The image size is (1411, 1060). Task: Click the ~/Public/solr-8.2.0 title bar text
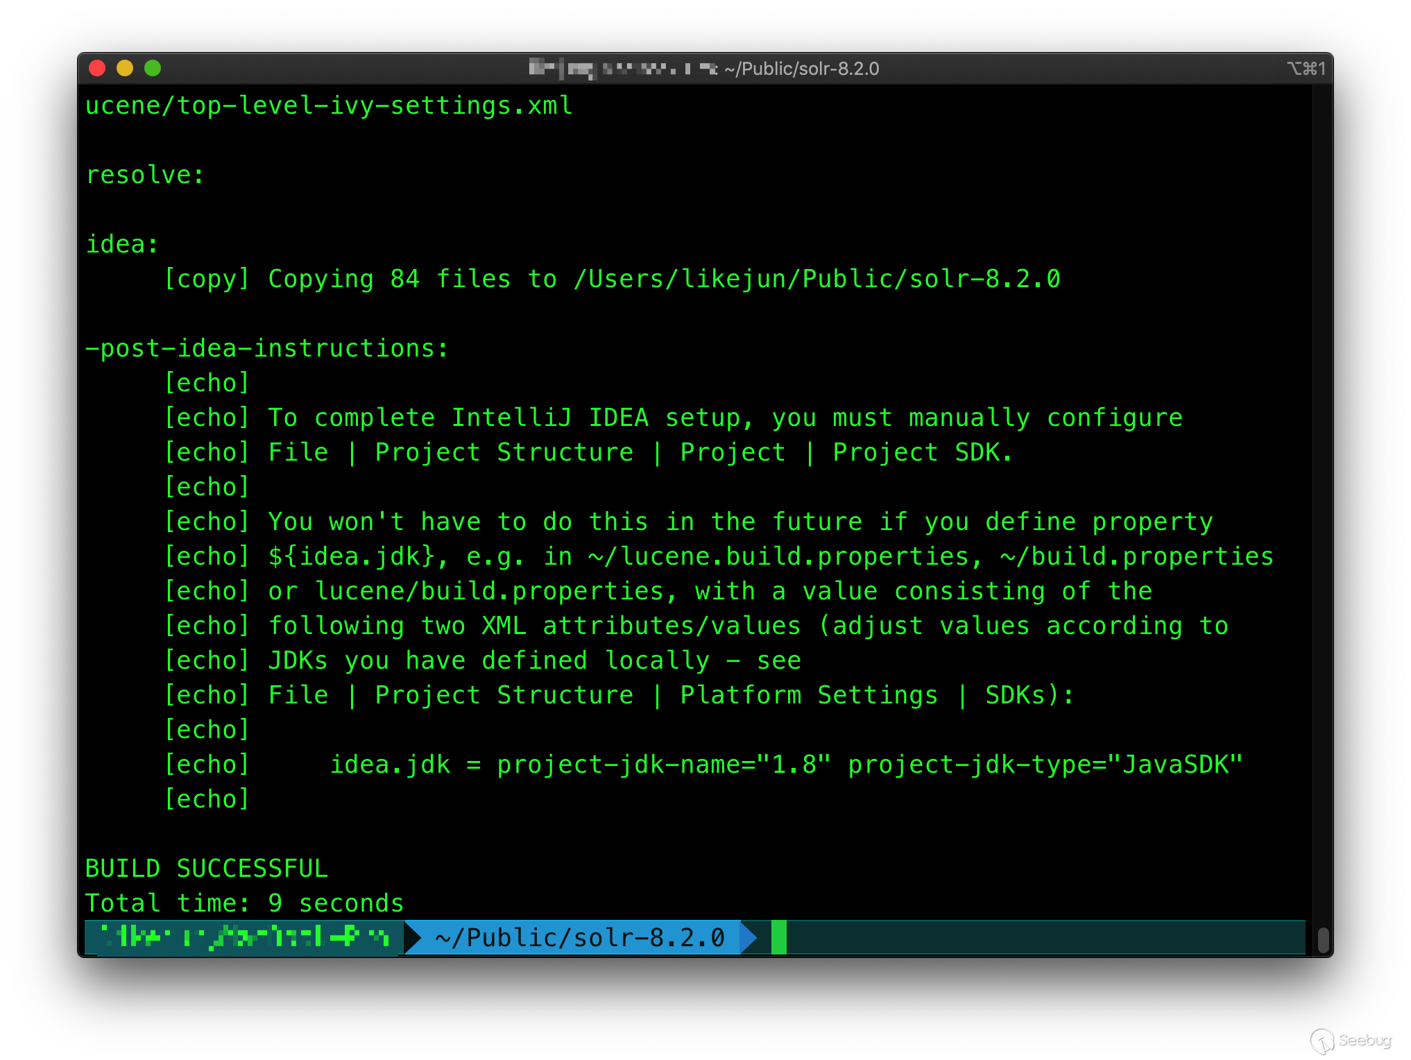tap(801, 69)
